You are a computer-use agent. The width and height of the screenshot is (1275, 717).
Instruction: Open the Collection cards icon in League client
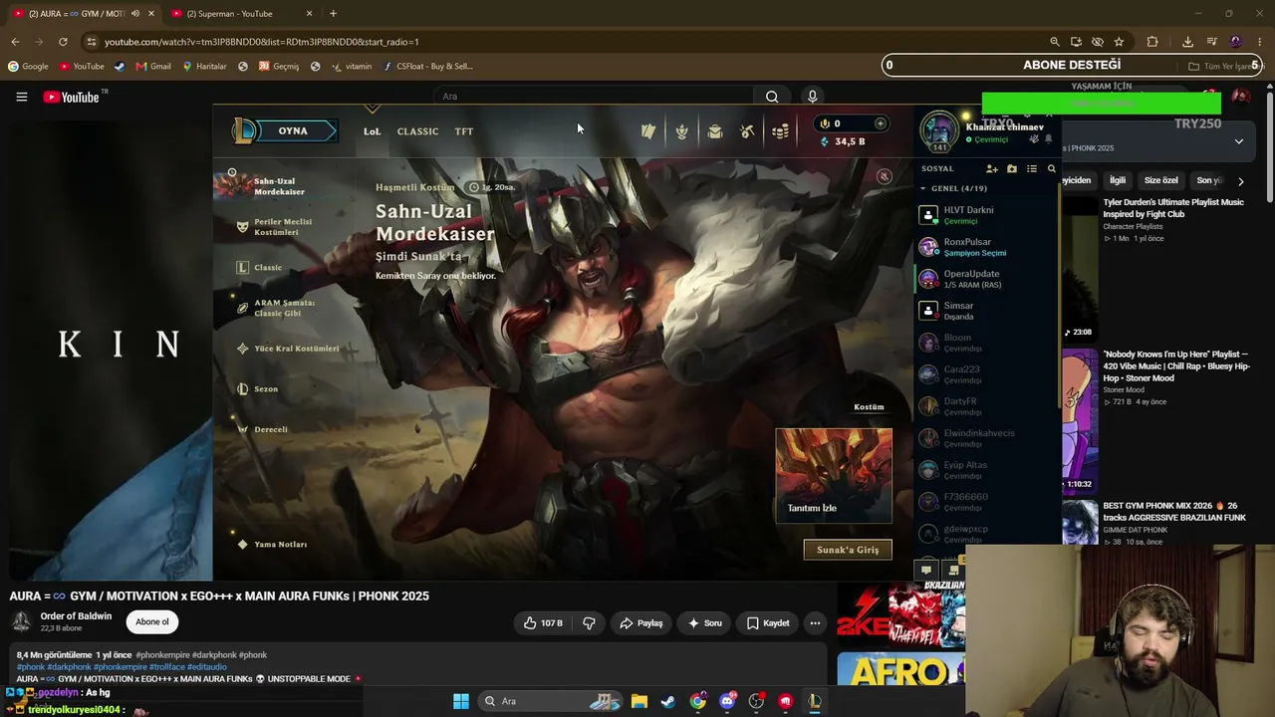click(648, 131)
